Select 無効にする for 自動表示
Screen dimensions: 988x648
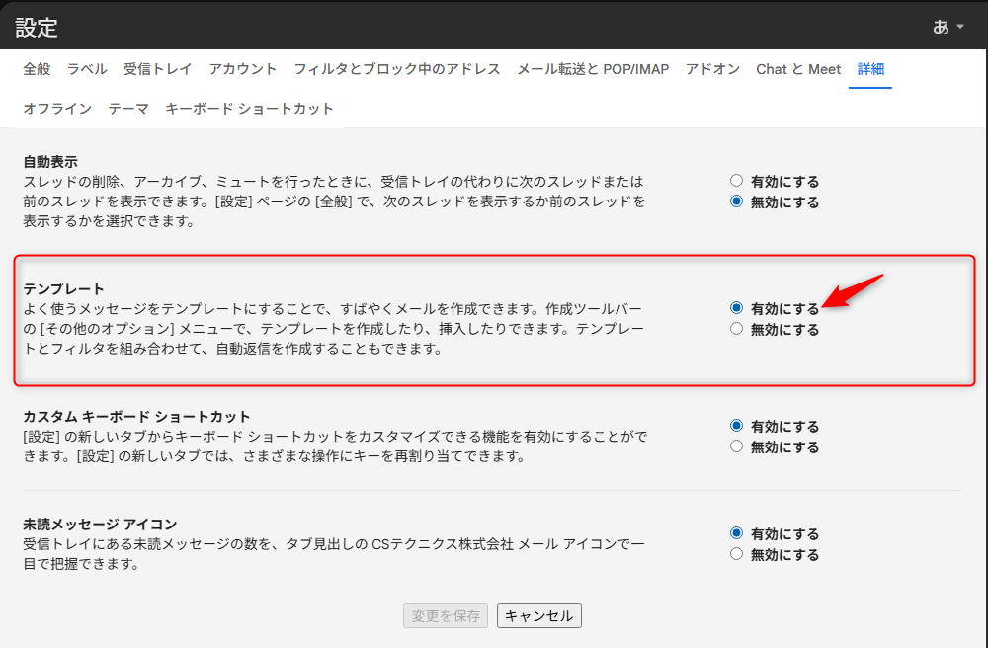pos(736,202)
